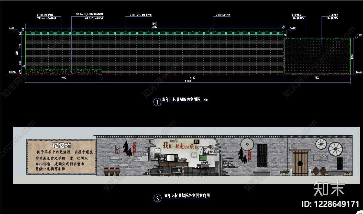Click the circled number 1 drawing marker

pyautogui.click(x=157, y=102)
